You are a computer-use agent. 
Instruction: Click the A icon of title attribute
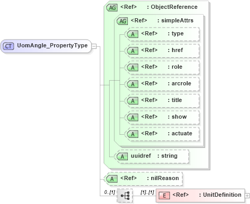coord(133,101)
